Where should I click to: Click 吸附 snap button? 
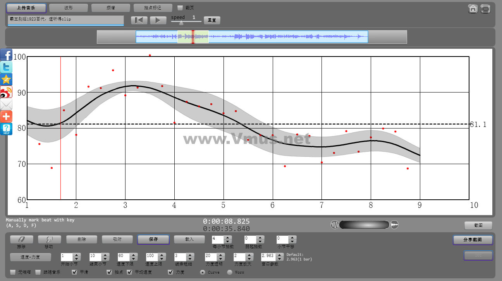click(x=117, y=240)
